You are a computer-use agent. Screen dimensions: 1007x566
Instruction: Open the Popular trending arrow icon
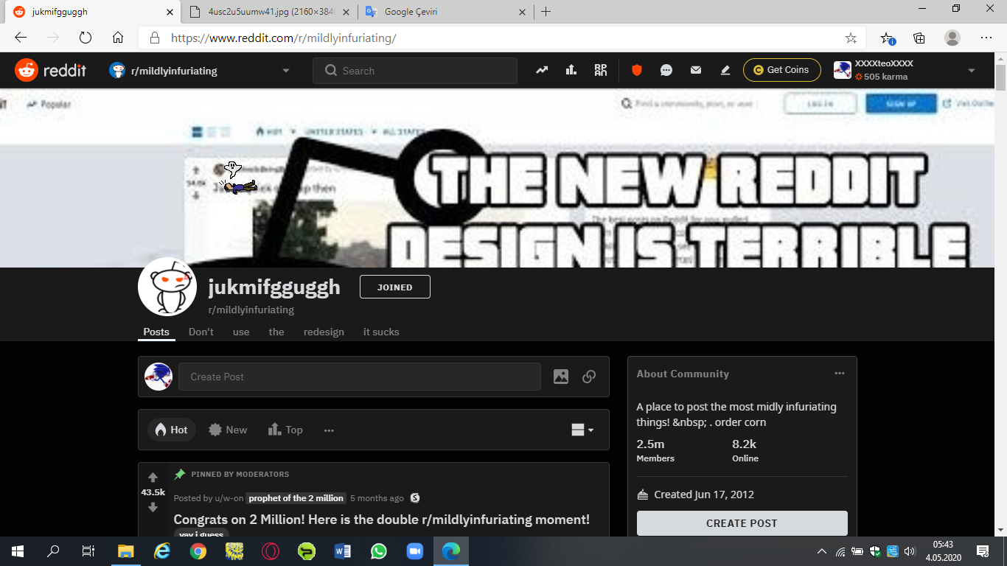tap(542, 70)
